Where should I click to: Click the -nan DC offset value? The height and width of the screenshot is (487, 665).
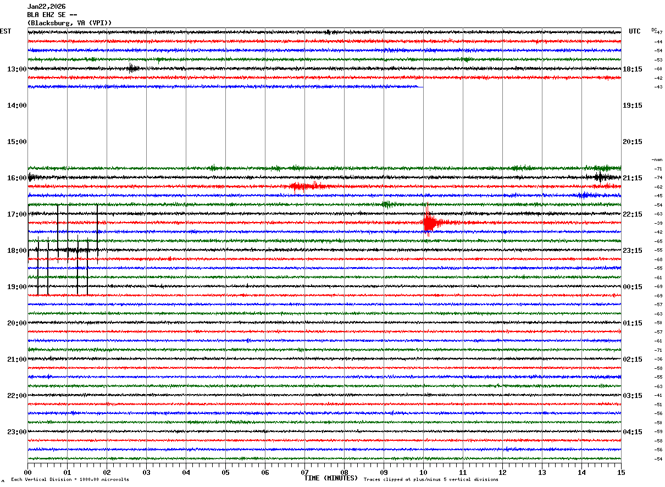coord(657,159)
